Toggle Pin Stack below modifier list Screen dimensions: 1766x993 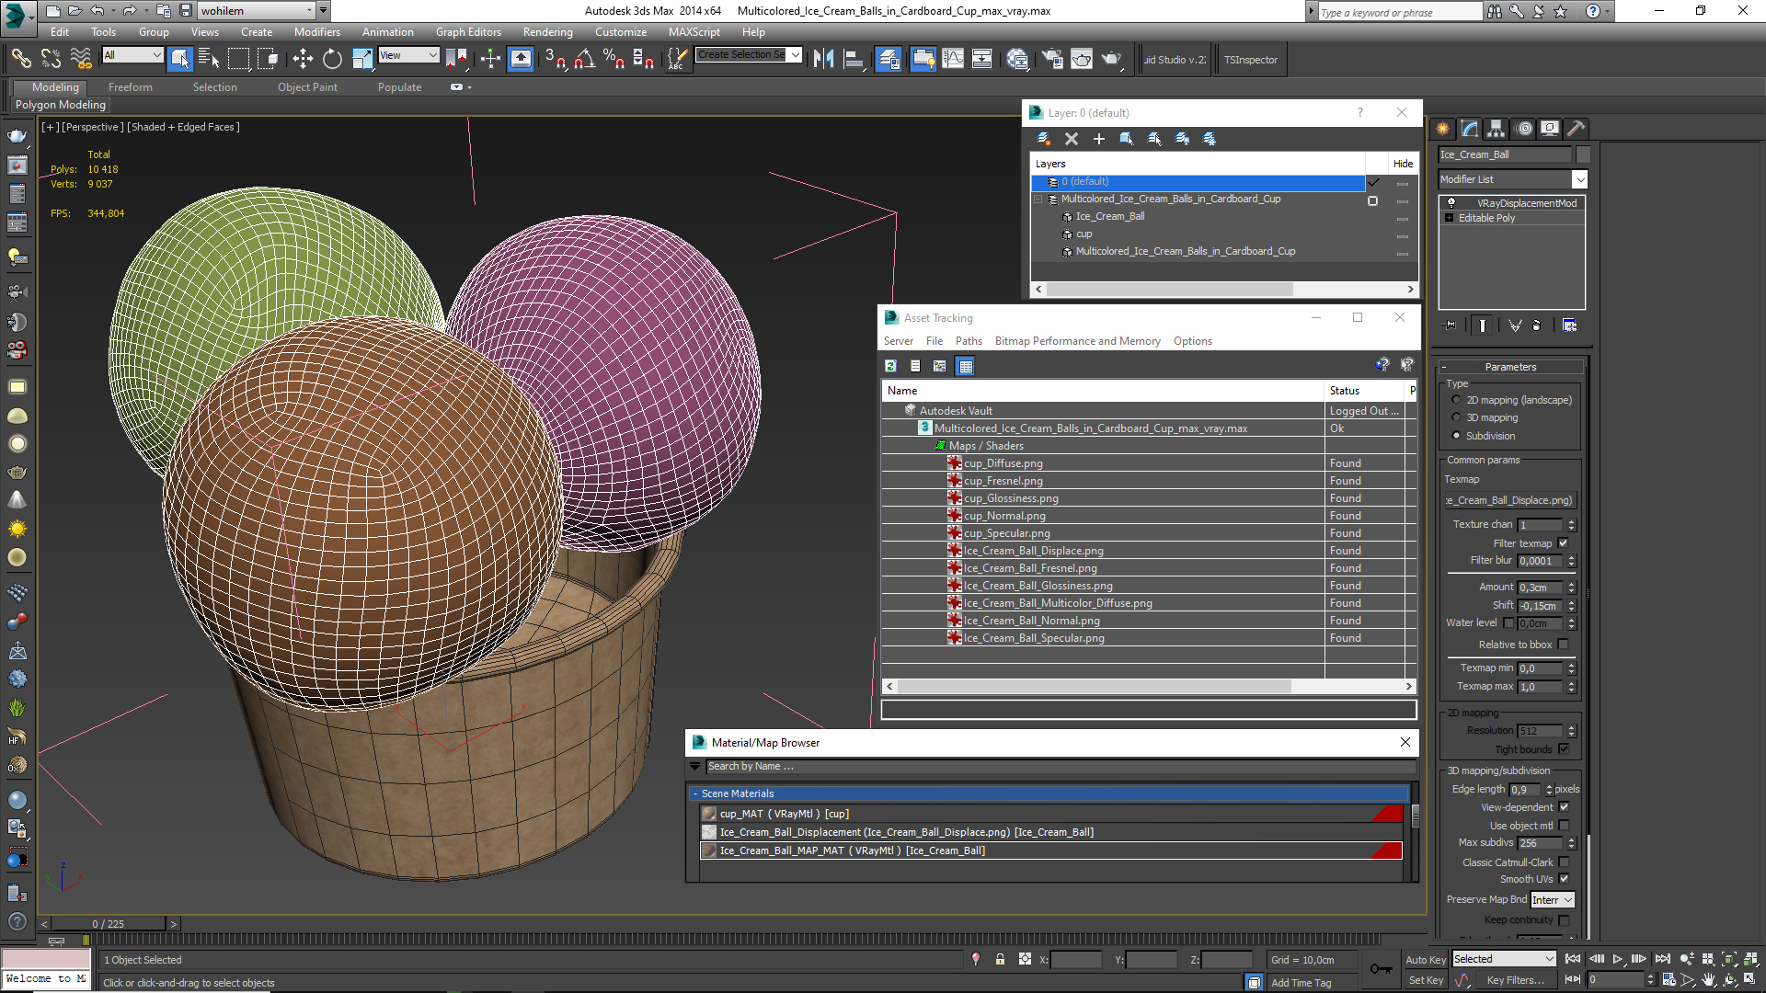(1451, 325)
